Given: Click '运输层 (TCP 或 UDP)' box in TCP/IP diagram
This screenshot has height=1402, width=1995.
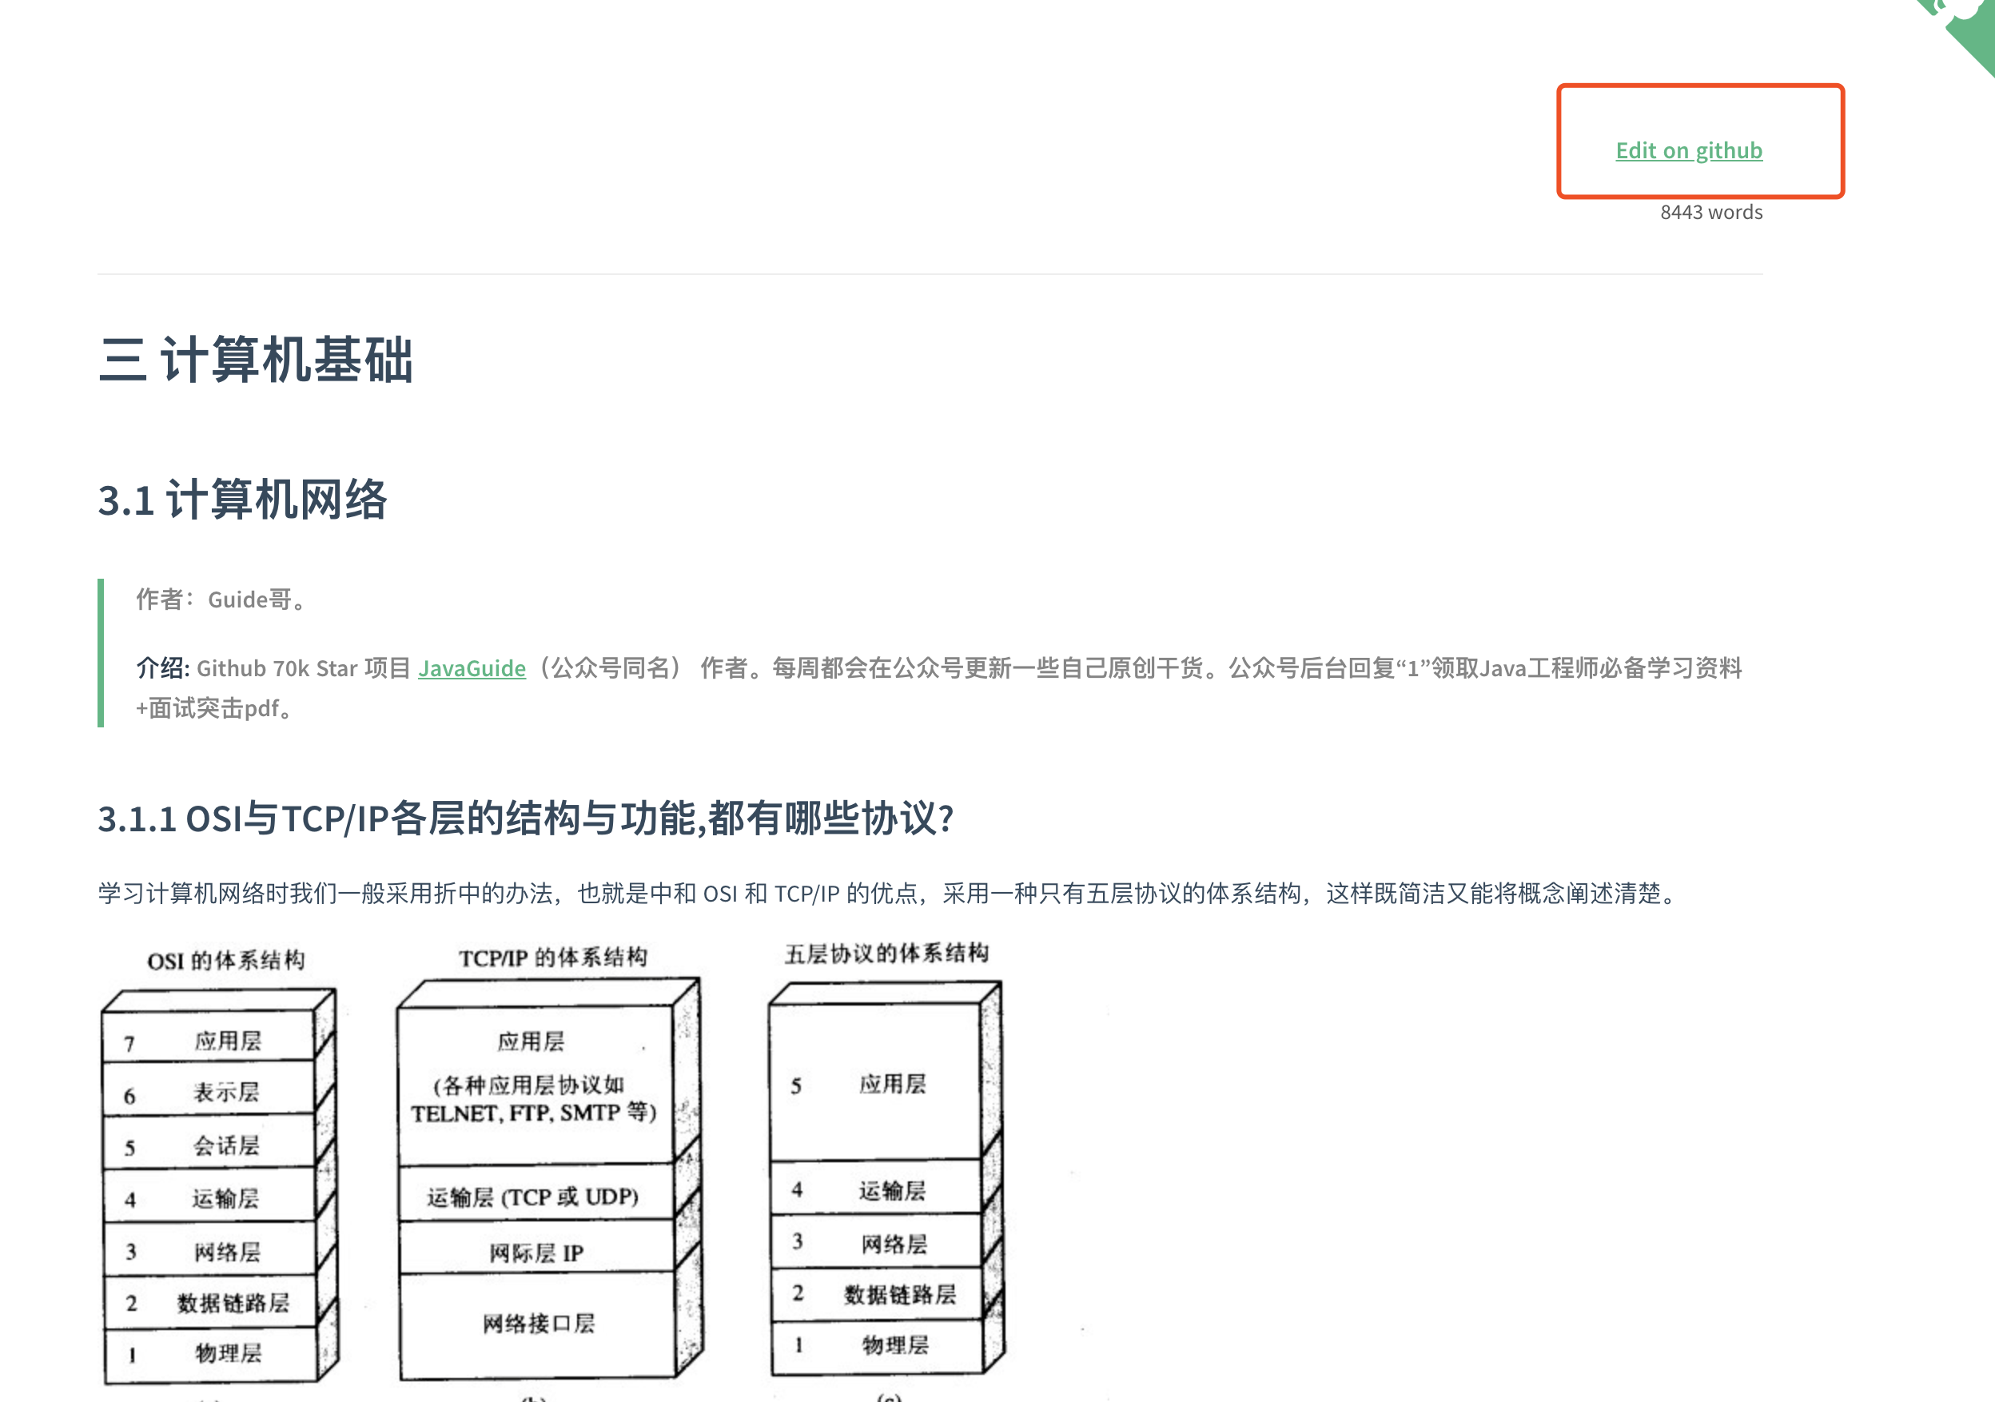Looking at the screenshot, I should (x=532, y=1197).
